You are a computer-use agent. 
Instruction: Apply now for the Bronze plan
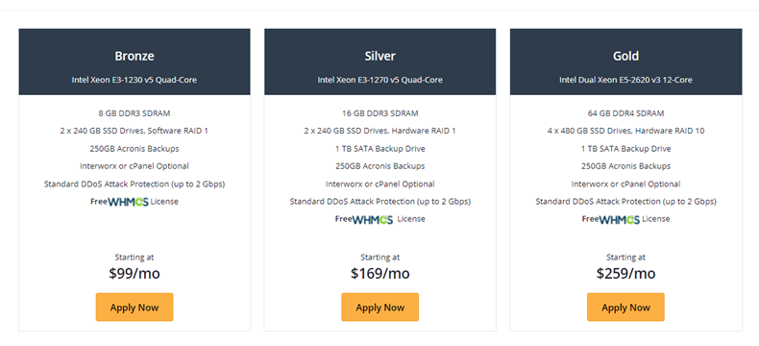(135, 308)
